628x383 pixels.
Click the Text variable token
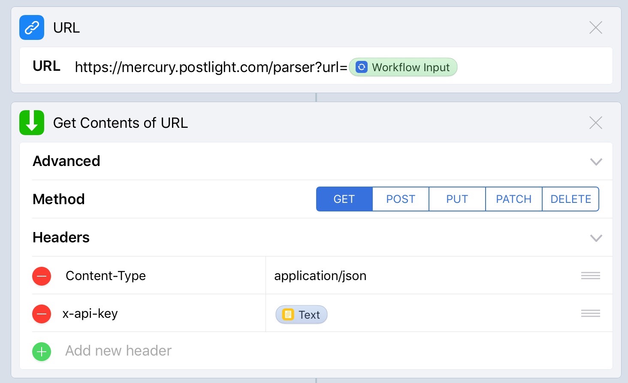(x=302, y=314)
